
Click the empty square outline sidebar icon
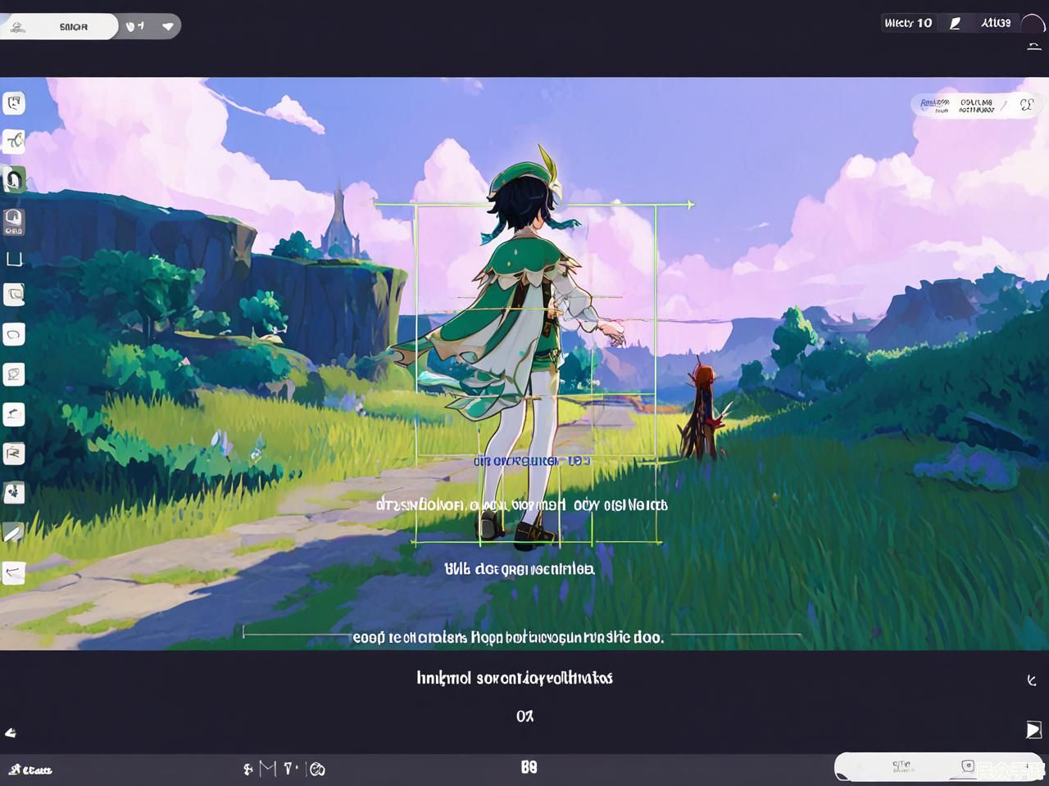point(14,260)
